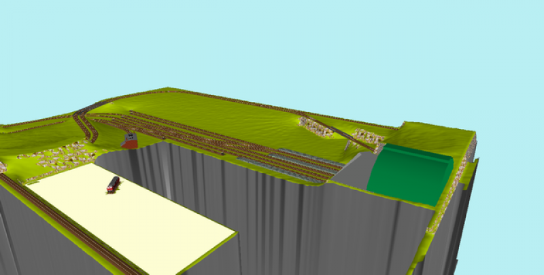Screen dimensions: 544x275
Task: Click the track along the far back edge
Action: (272, 105)
